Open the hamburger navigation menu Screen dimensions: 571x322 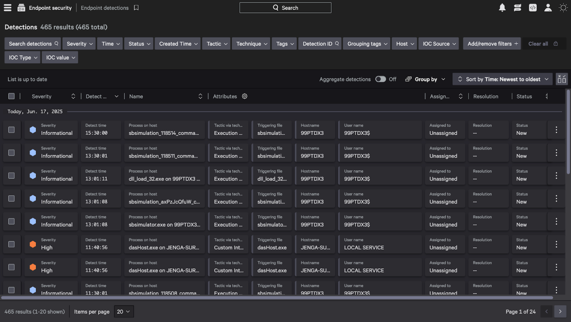click(x=7, y=7)
